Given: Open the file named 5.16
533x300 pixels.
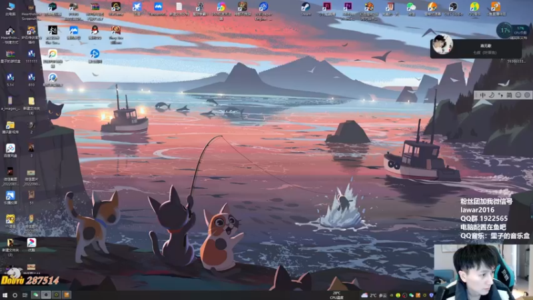Looking at the screenshot, I should 10,79.
